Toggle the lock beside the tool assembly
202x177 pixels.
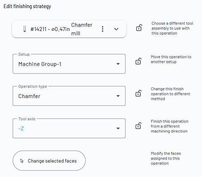click(139, 28)
